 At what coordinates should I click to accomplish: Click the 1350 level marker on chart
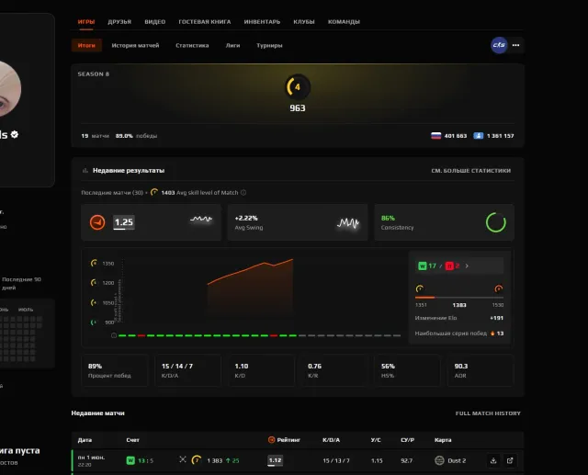(94, 263)
